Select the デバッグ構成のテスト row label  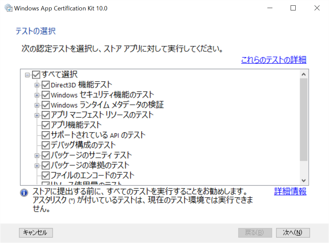click(x=83, y=145)
